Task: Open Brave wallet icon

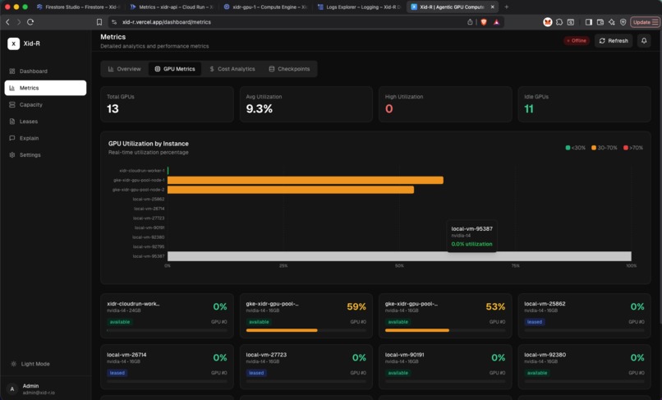Action: [x=600, y=22]
